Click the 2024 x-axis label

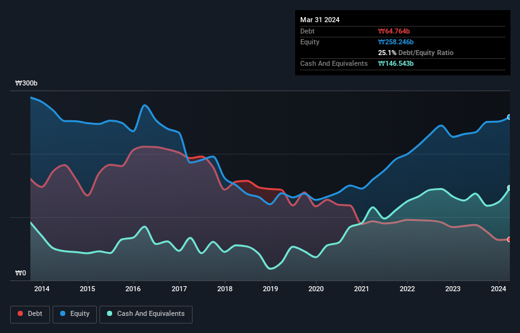[x=498, y=289]
